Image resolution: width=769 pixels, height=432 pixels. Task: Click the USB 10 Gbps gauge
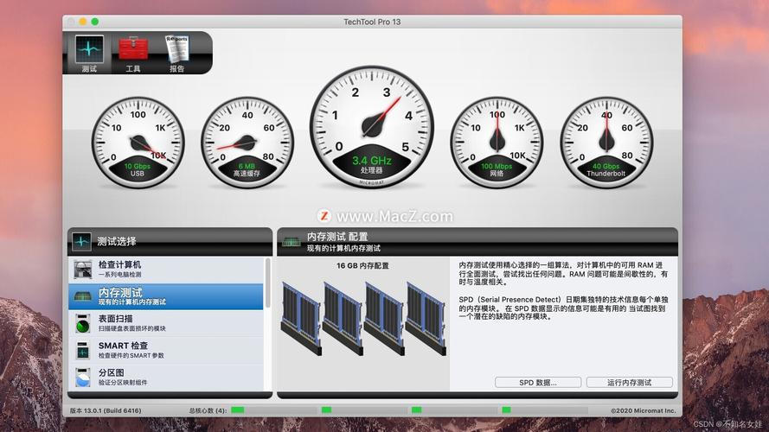[138, 143]
